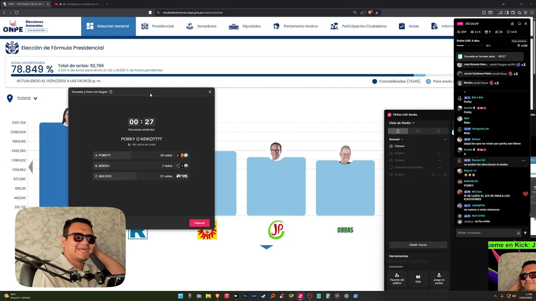Select option B. KEIKOO in poll
Image resolution: width=536 pixels, height=301 pixels.
pyautogui.click(x=141, y=166)
